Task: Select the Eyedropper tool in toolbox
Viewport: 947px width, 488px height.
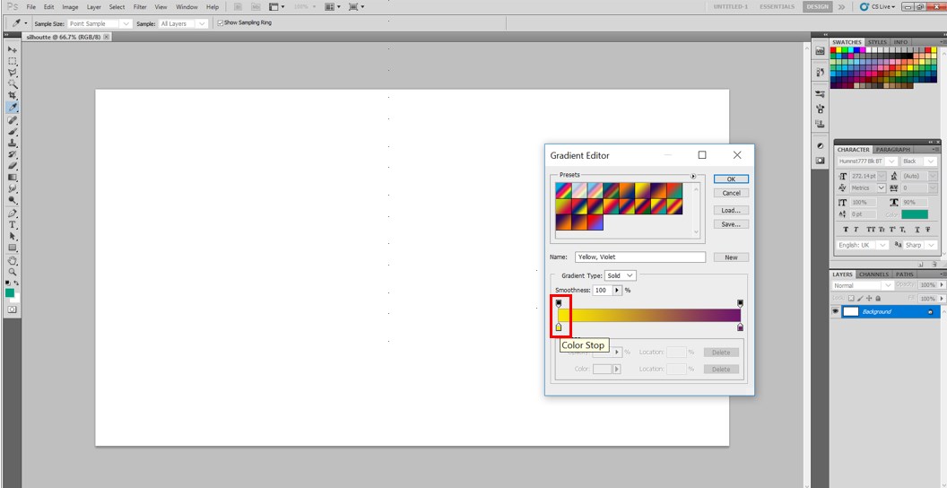Action: tap(12, 108)
